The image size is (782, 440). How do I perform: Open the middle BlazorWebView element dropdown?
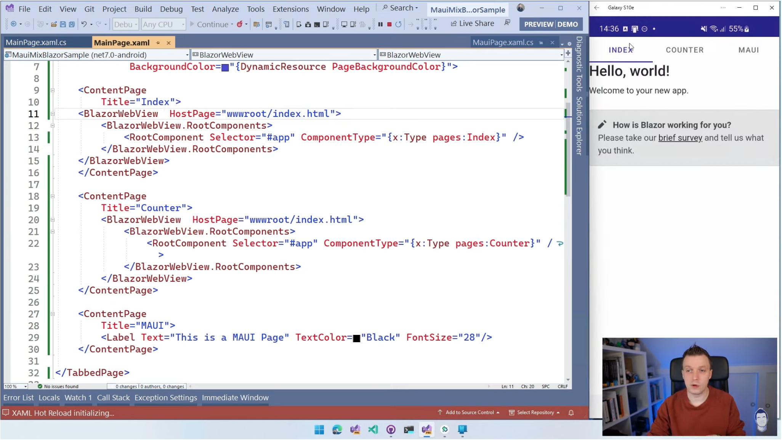pyautogui.click(x=284, y=55)
